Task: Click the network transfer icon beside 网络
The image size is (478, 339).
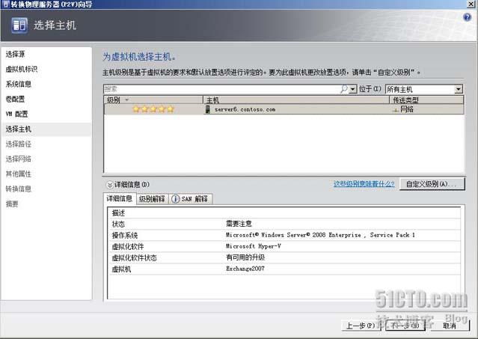Action: point(396,109)
